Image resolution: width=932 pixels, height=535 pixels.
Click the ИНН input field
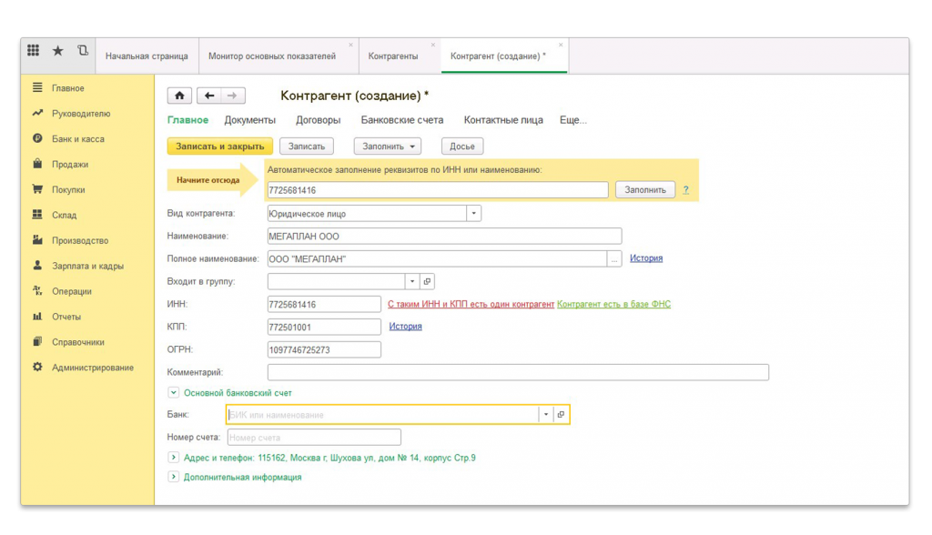(x=324, y=305)
